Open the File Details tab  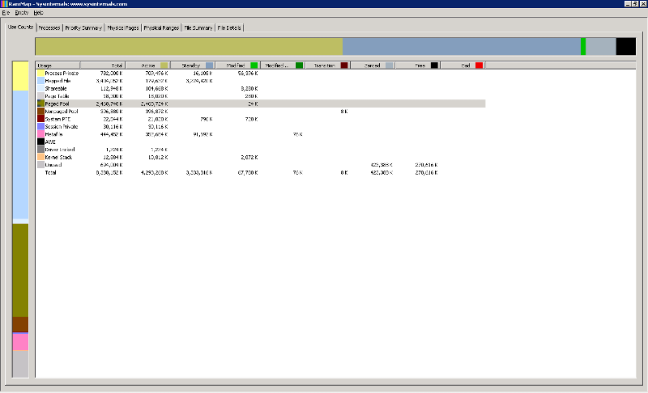(229, 28)
